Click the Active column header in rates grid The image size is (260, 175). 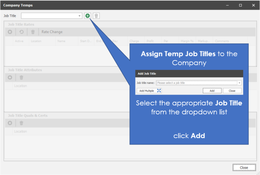(x=19, y=41)
